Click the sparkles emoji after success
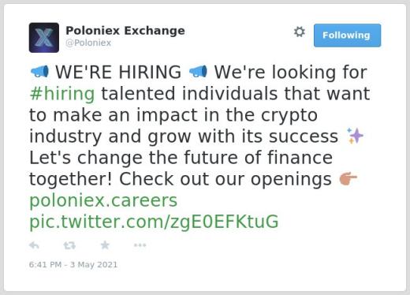This screenshot has height=295, width=410. (355, 136)
